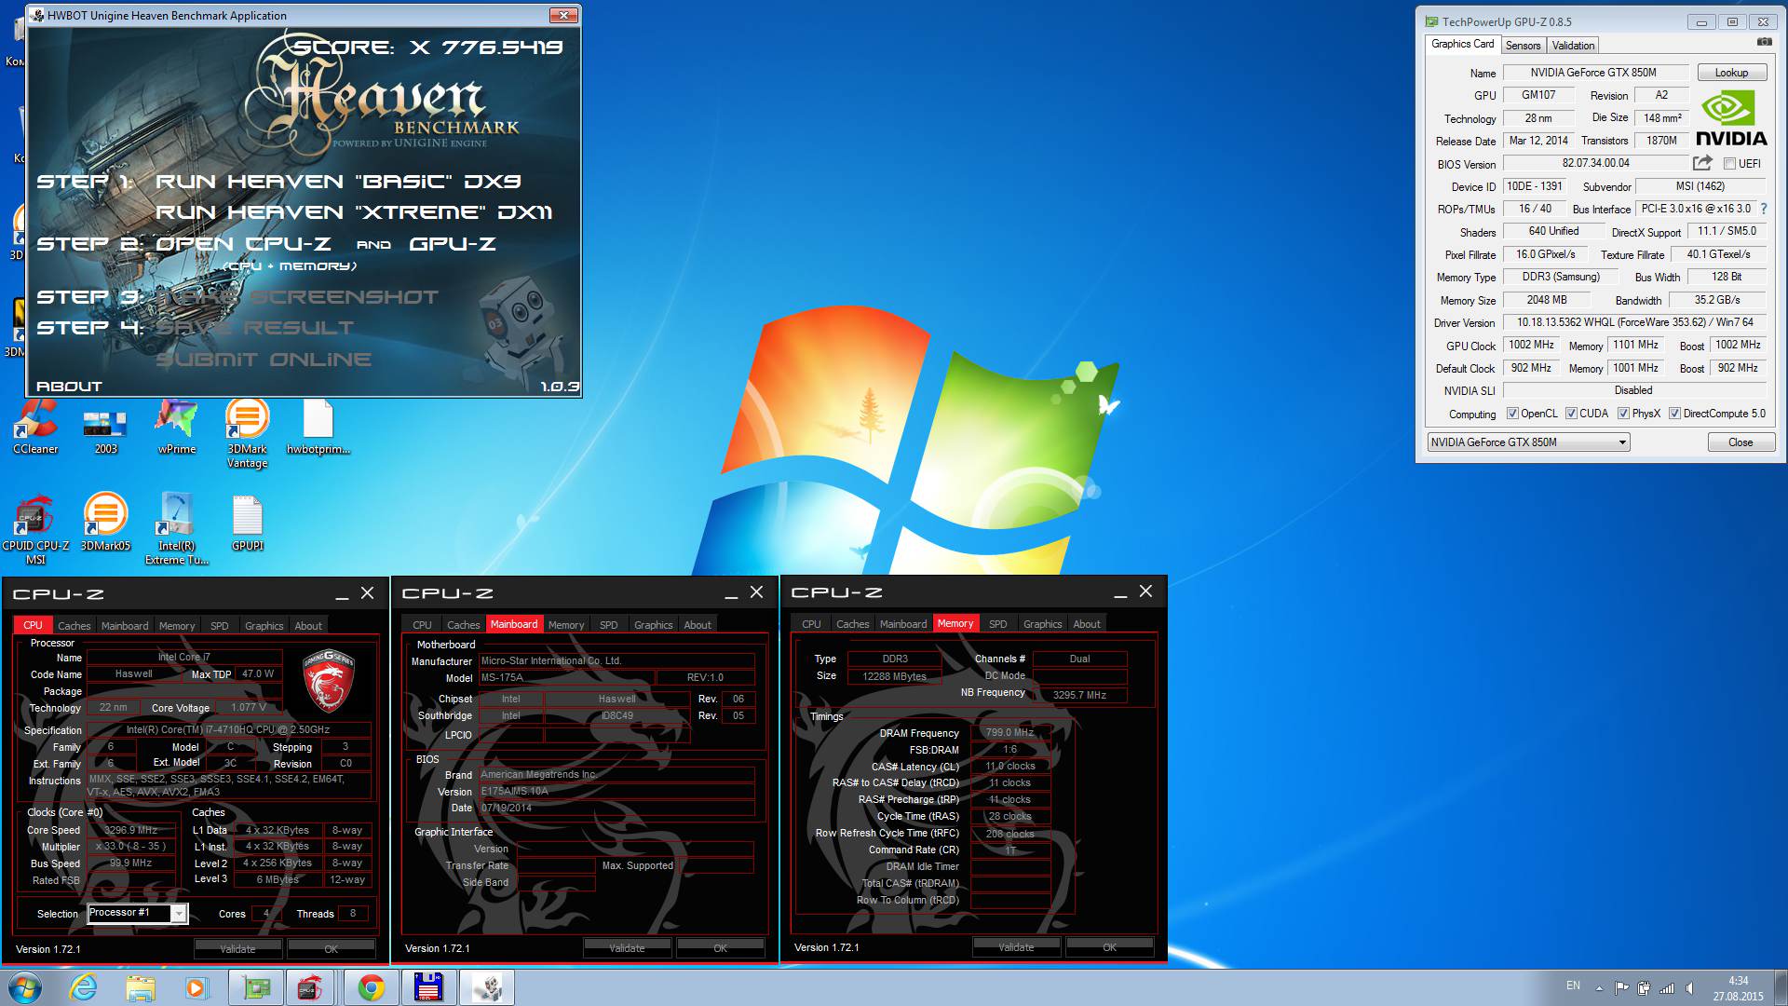The image size is (1788, 1006).
Task: Open the 3DMark Vantage desktop shortcut
Action: coord(247,434)
